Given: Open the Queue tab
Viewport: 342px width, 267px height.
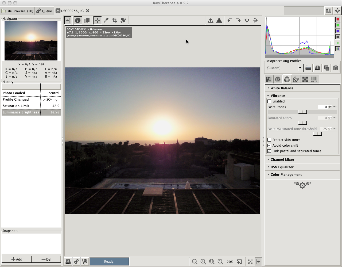Looking at the screenshot, I should (44, 11).
